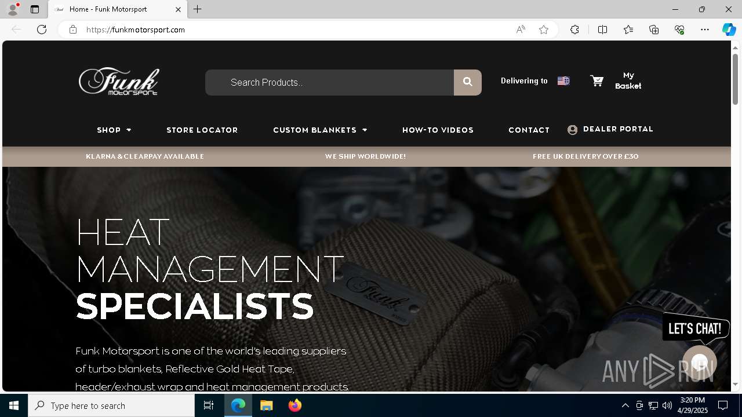View site information lock icon

click(73, 30)
